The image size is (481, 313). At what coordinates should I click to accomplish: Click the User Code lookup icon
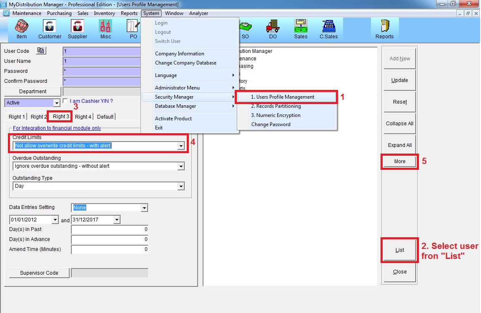pos(41,51)
